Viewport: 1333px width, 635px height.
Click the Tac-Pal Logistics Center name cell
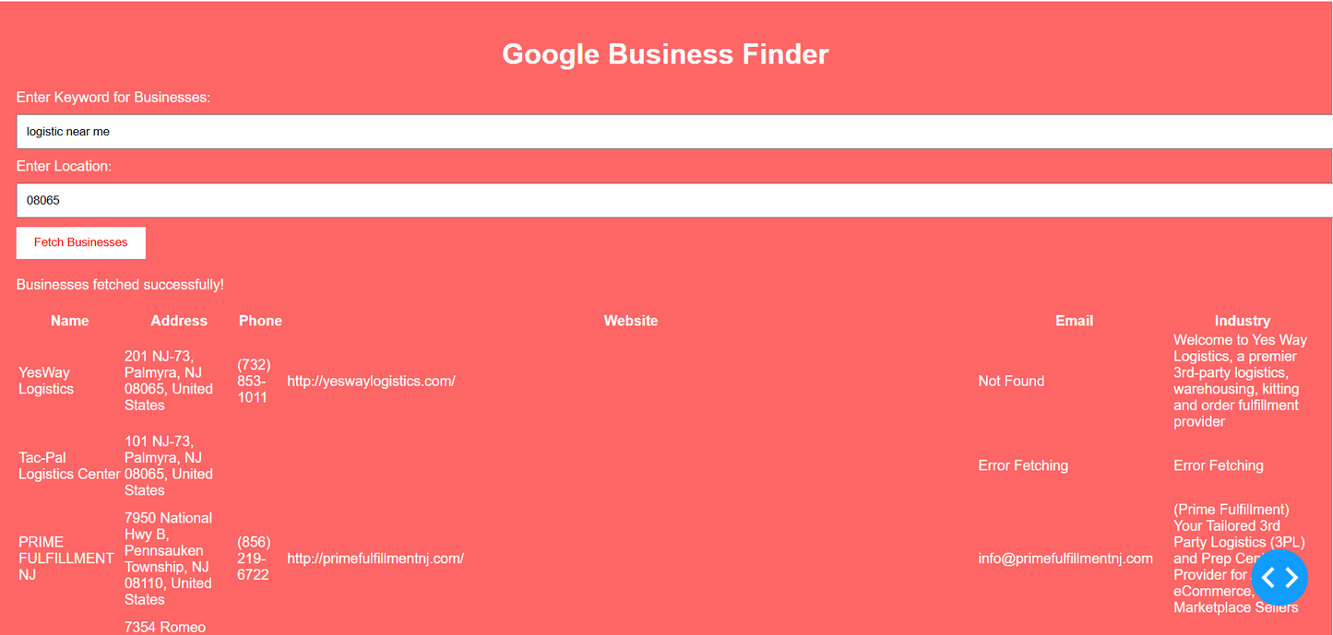[x=69, y=465]
